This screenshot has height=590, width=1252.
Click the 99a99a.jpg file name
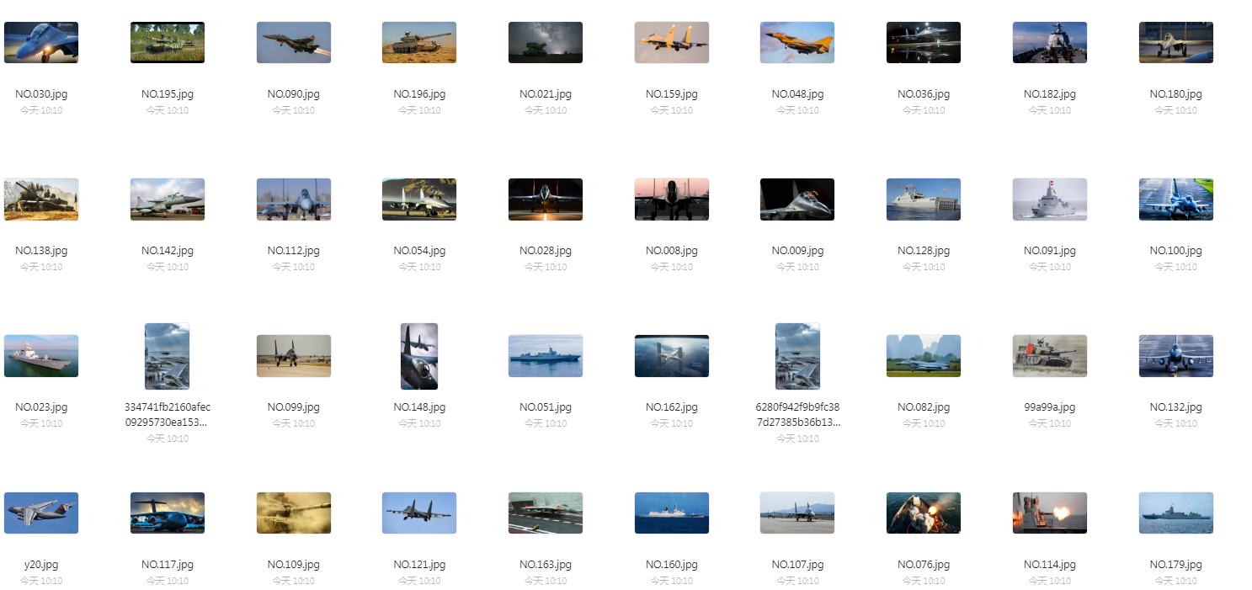click(1050, 407)
